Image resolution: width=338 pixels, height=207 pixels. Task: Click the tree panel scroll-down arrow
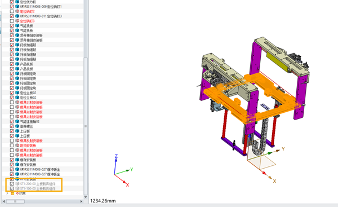click(x=86, y=197)
